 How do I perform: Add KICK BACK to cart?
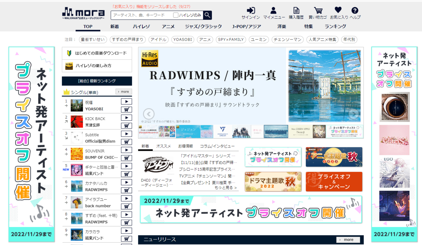point(126,125)
